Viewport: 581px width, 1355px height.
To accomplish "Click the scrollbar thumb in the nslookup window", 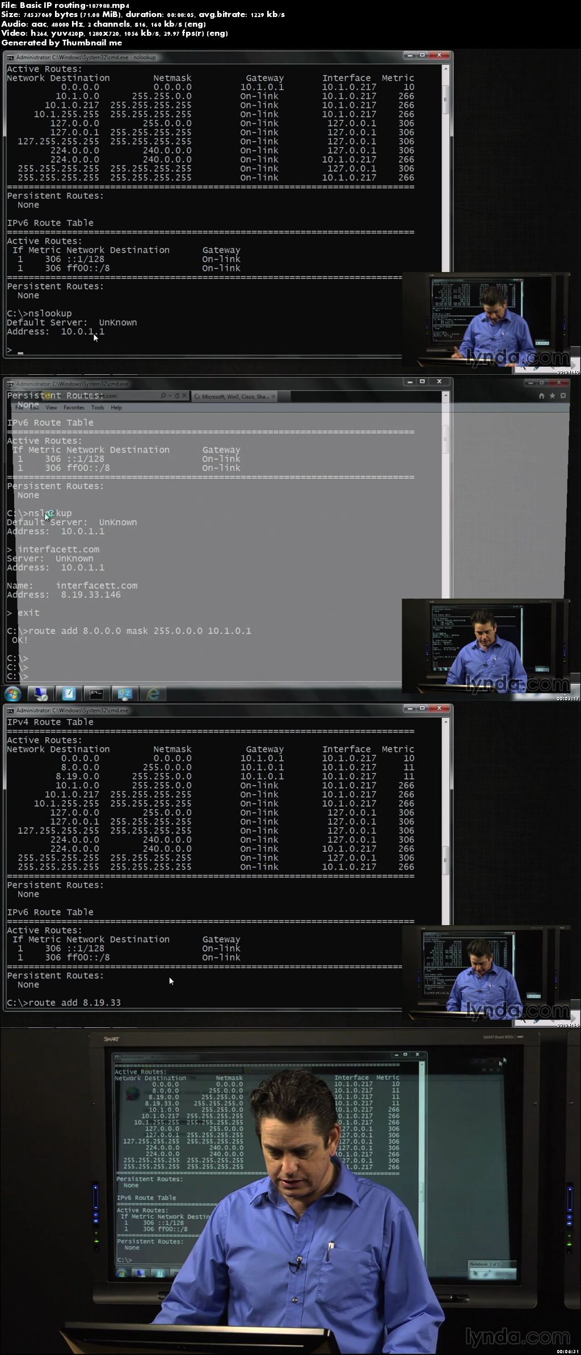I will point(446,100).
